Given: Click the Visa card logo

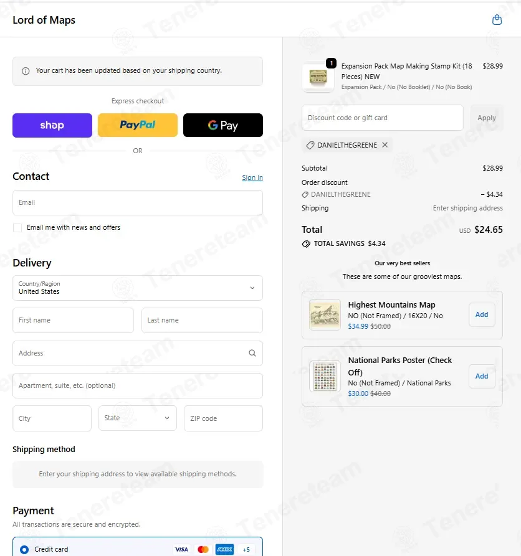Looking at the screenshot, I should point(181,549).
